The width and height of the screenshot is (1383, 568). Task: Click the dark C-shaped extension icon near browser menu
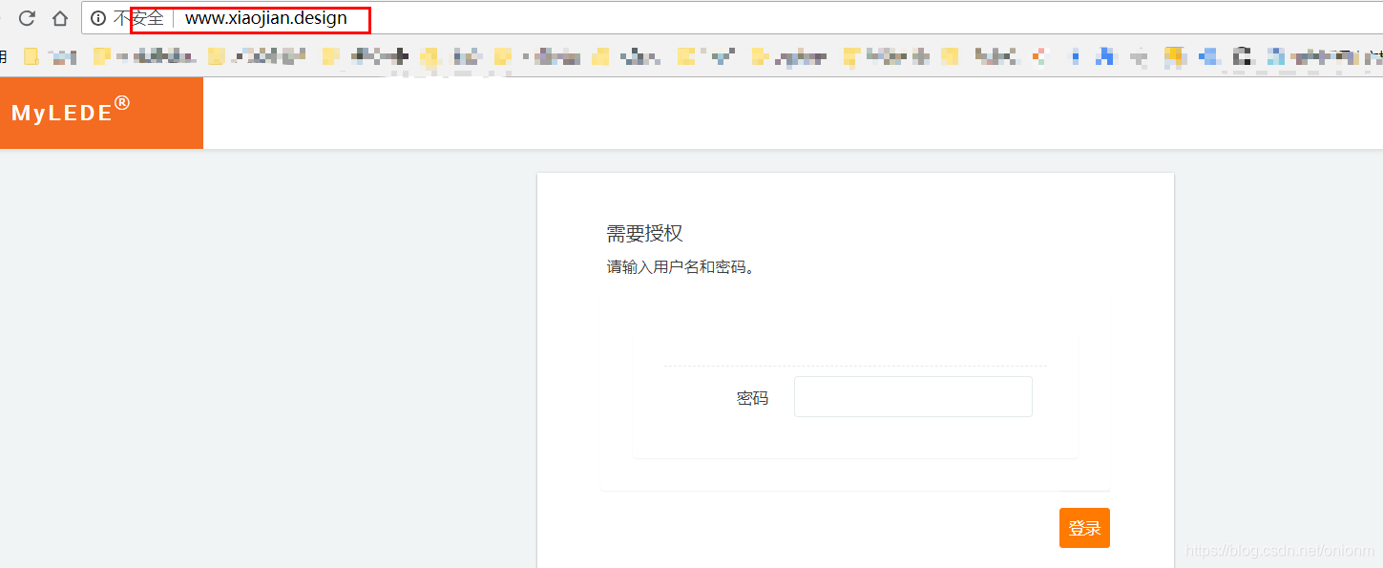1242,55
